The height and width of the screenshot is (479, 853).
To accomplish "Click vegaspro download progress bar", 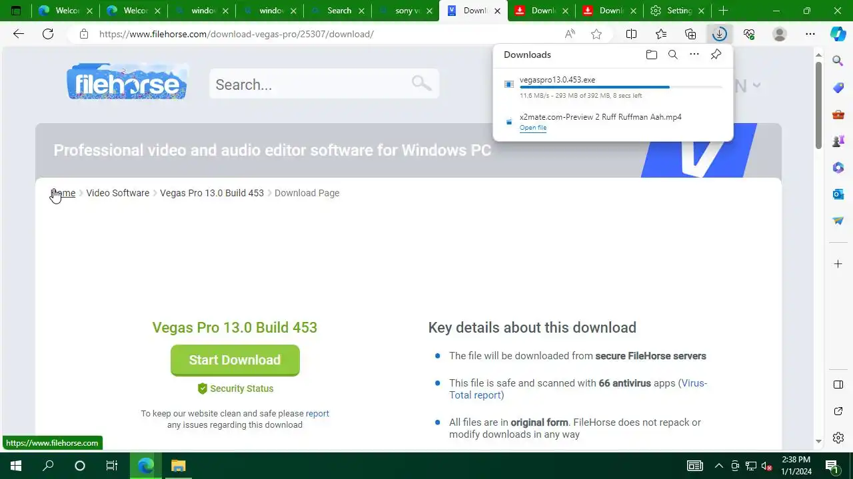I will point(621,87).
